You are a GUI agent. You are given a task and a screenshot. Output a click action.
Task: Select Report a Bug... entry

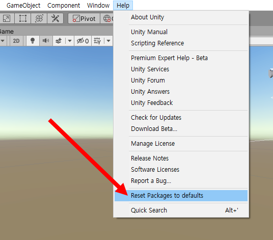tap(181, 181)
